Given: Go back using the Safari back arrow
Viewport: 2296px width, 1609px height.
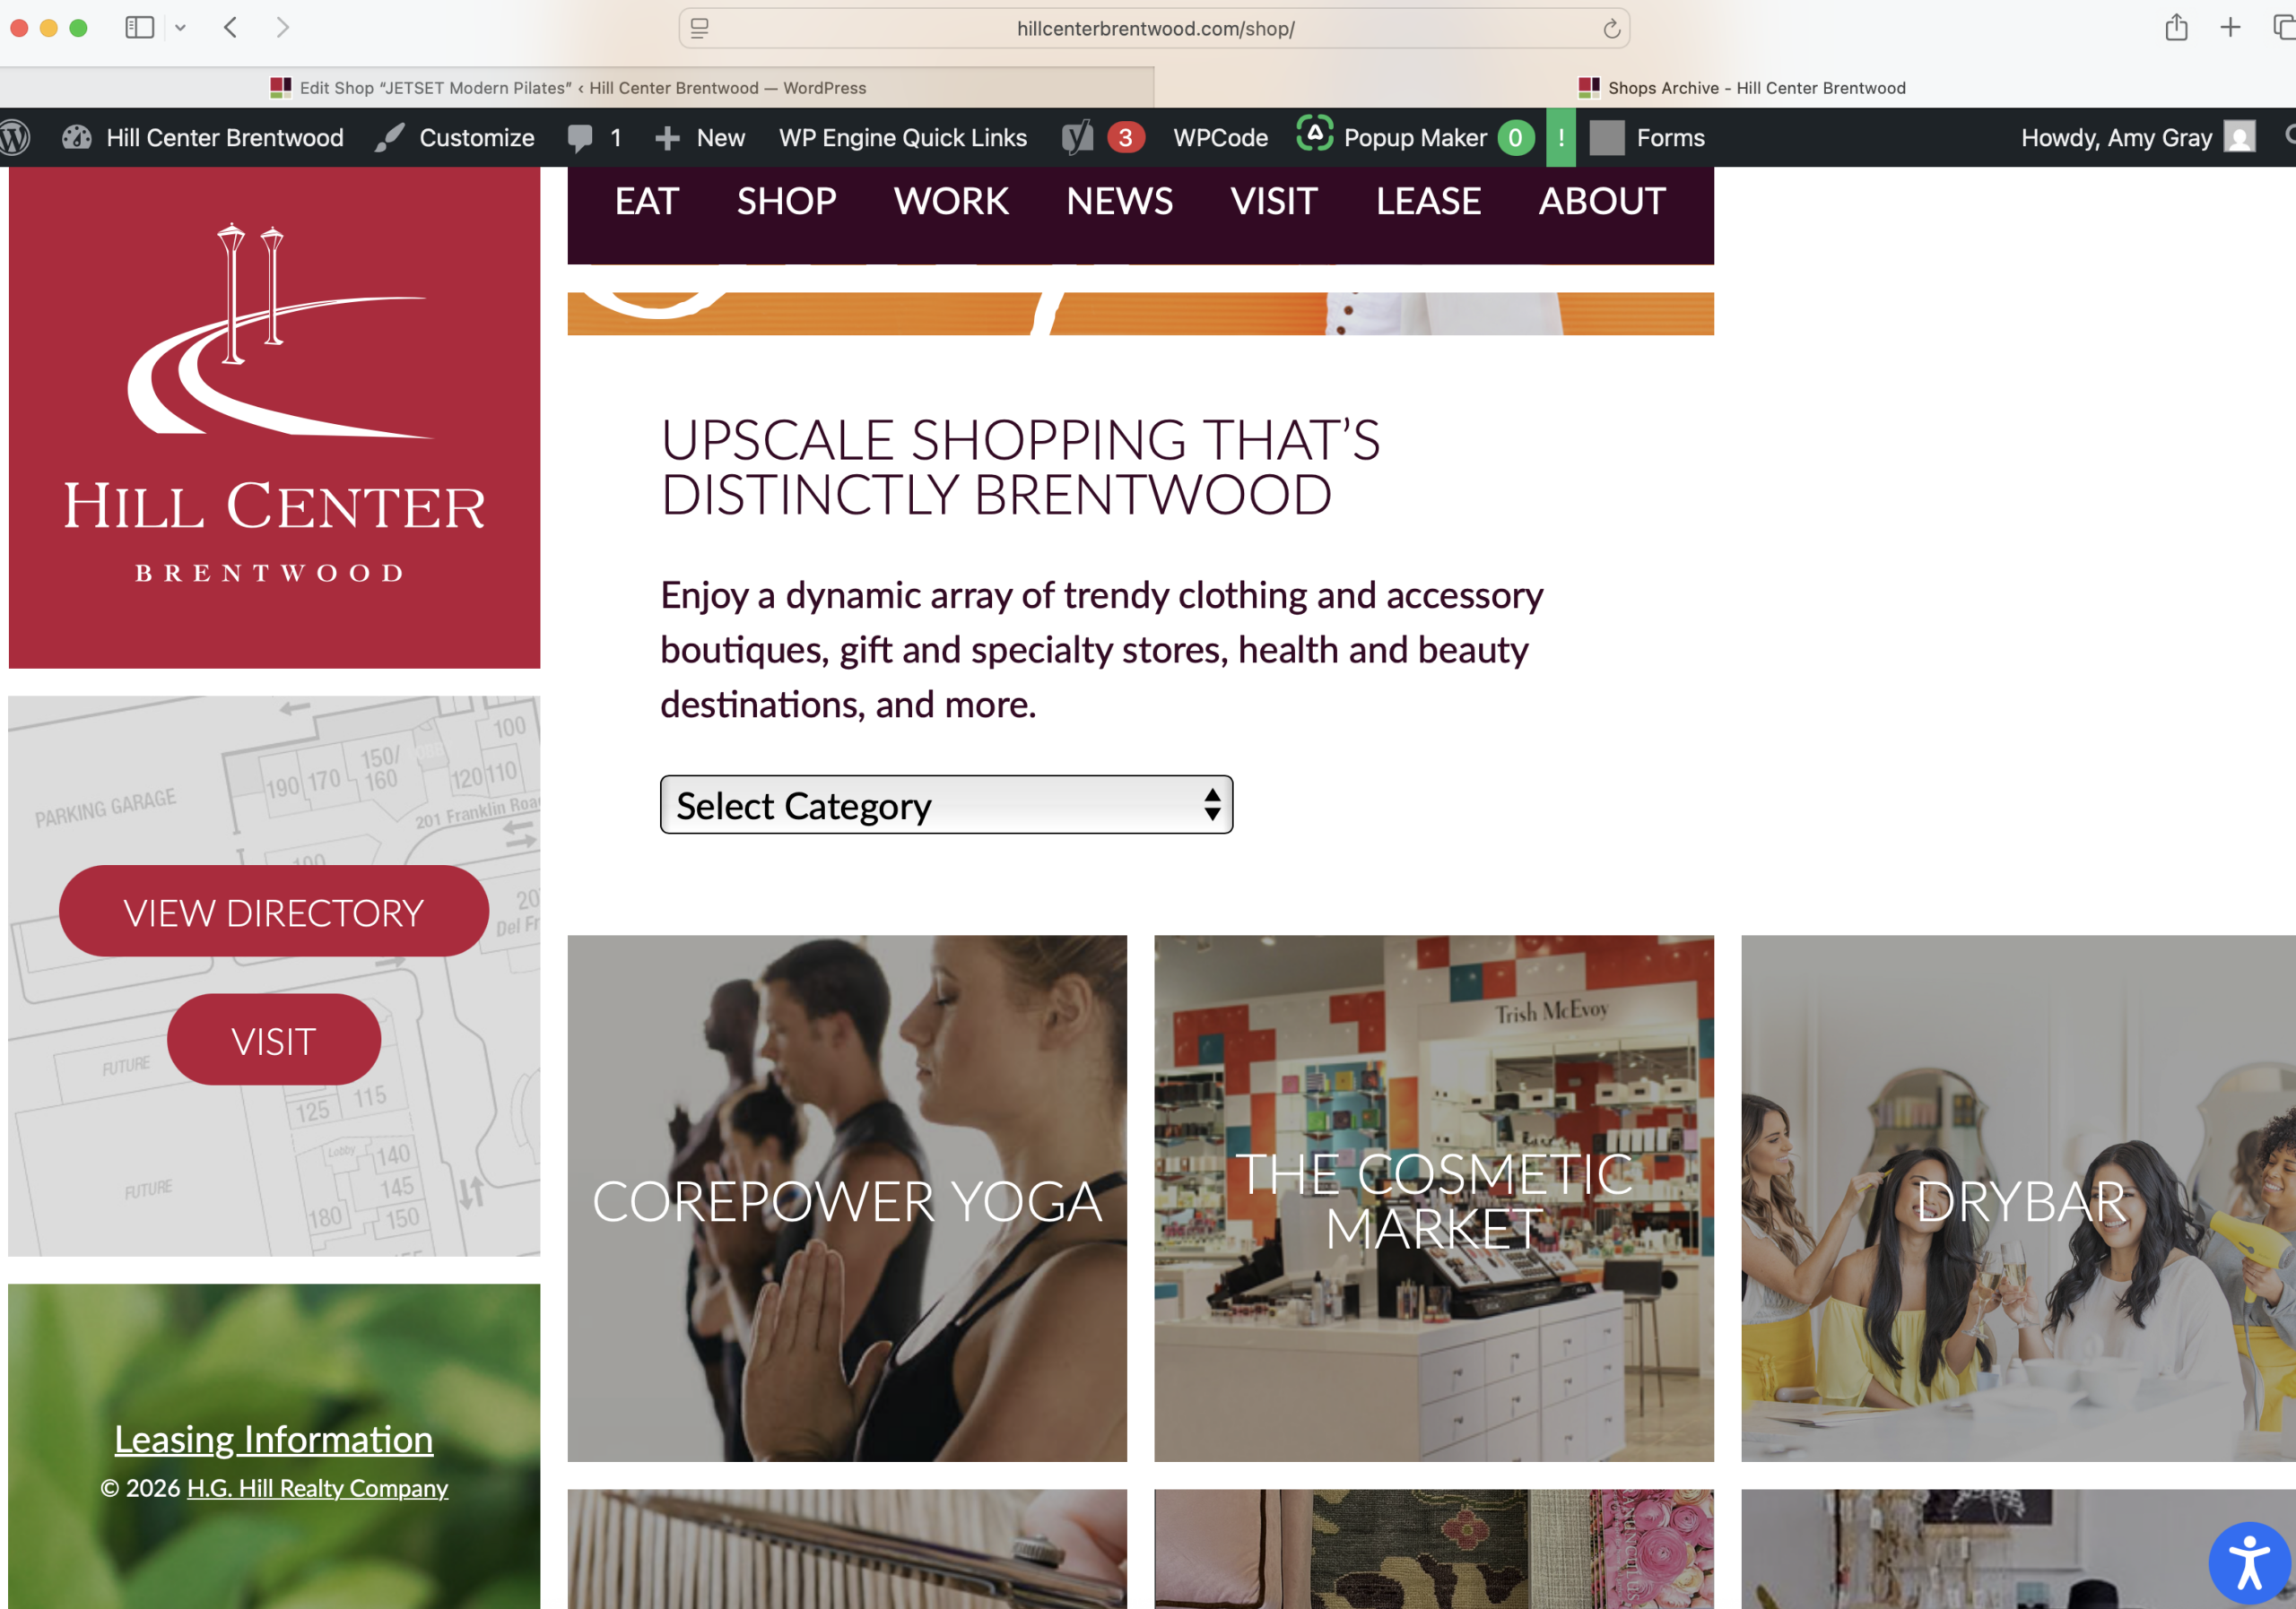Looking at the screenshot, I should coord(231,28).
